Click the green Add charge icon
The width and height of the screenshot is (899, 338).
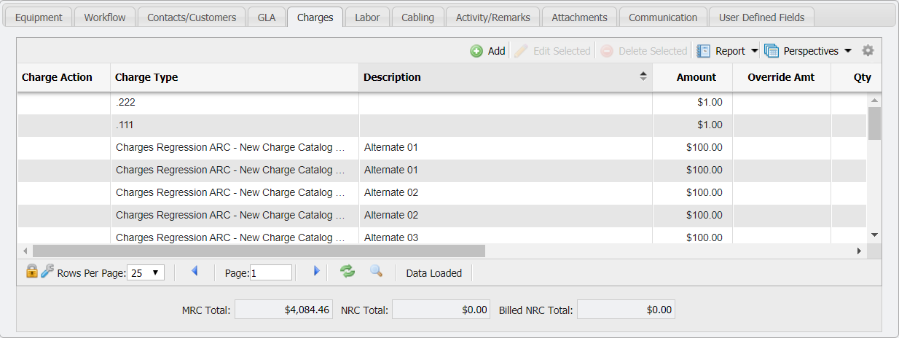(476, 51)
